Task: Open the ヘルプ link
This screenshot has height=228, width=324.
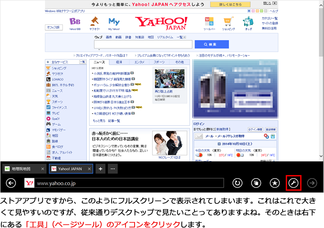Action: point(274,11)
